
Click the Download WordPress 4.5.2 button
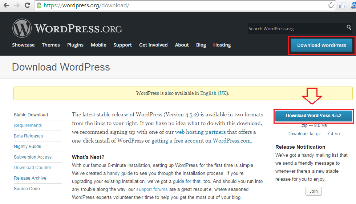tap(313, 116)
